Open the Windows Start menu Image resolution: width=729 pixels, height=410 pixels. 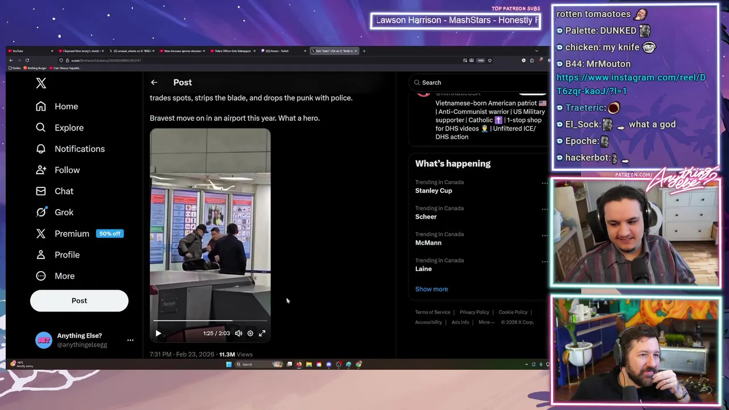228,364
